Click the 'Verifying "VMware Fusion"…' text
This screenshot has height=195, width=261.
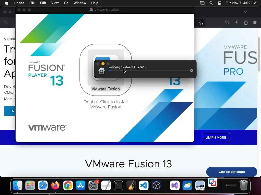(x=127, y=67)
